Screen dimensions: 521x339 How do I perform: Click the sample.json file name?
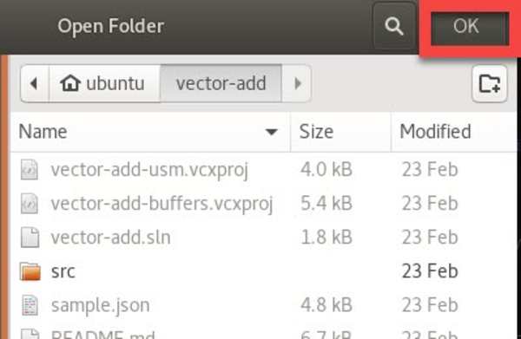coord(101,305)
